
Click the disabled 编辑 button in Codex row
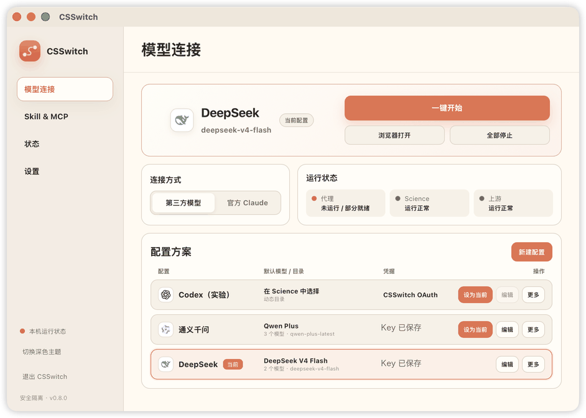507,295
